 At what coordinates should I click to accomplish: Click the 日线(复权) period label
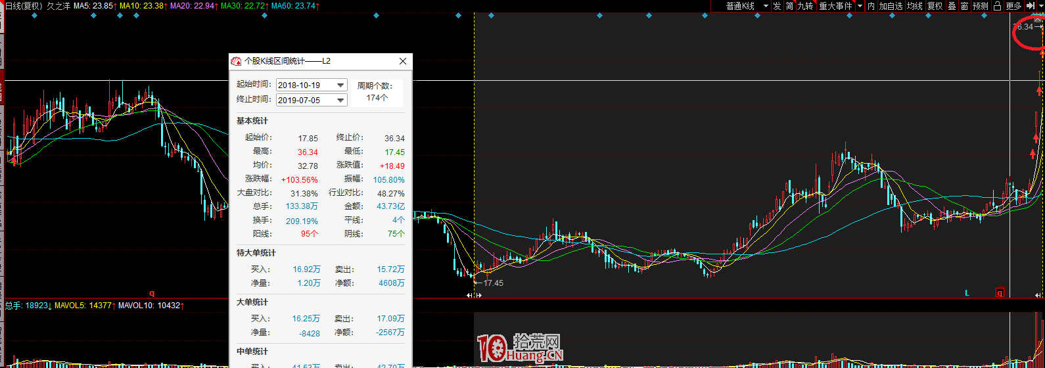(24, 6)
